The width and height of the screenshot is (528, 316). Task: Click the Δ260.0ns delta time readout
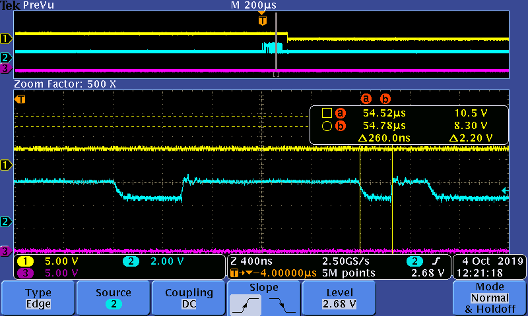click(384, 138)
